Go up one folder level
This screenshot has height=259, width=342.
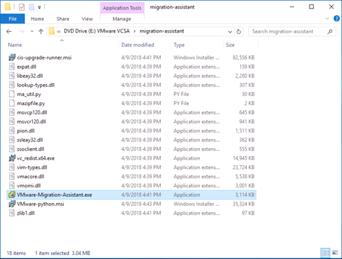point(41,32)
